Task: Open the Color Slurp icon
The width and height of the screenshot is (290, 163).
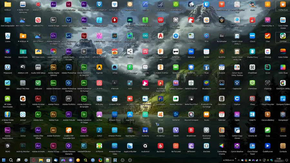Action: [283, 68]
